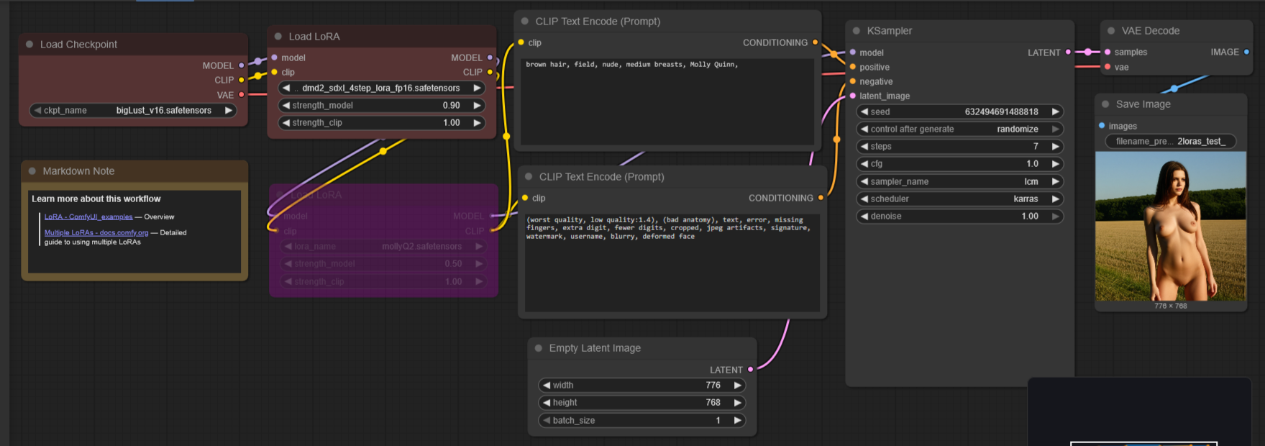Click the clip input socket on dmd2 Load LoRA
The height and width of the screenshot is (446, 1265).
[x=274, y=72]
